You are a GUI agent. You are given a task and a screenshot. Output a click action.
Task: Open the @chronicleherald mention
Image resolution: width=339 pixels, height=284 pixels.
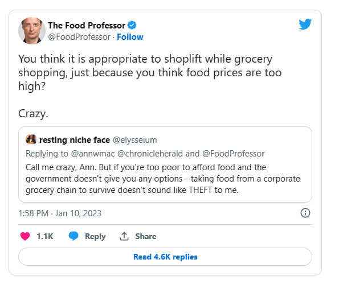tap(150, 154)
